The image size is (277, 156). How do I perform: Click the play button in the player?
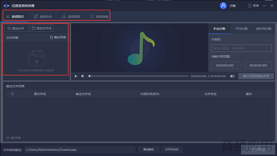pos(76,76)
